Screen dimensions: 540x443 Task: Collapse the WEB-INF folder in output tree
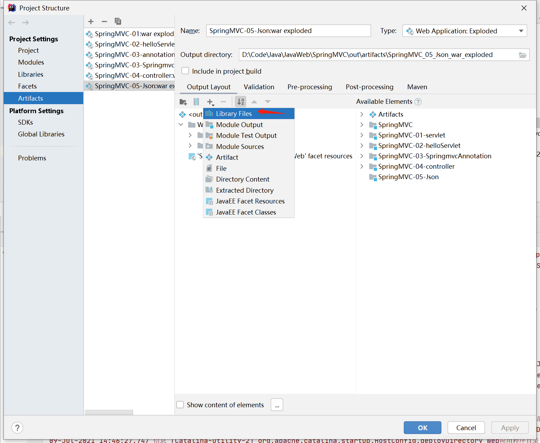[x=181, y=125]
